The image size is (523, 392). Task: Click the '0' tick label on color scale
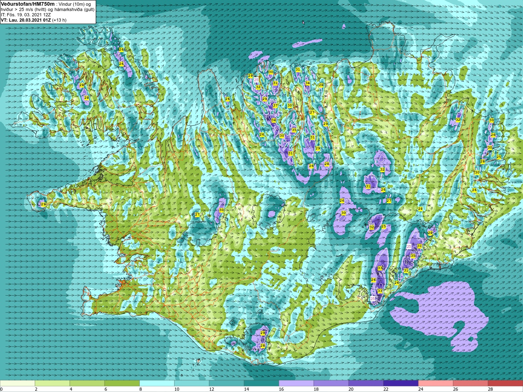[x=1, y=389]
